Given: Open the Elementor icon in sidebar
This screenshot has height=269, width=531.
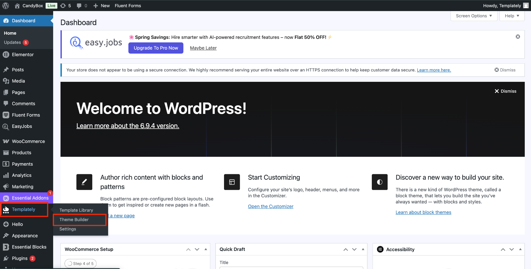Looking at the screenshot, I should 6,55.
